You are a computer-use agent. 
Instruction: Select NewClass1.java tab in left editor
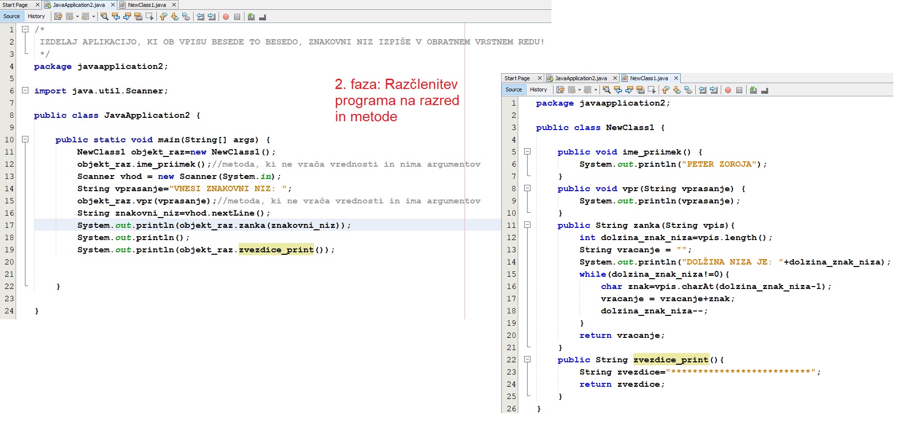pos(147,5)
